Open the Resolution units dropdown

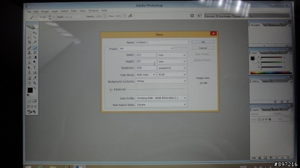point(172,68)
